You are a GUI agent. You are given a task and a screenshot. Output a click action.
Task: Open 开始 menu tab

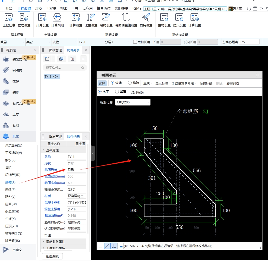pyautogui.click(x=9, y=8)
